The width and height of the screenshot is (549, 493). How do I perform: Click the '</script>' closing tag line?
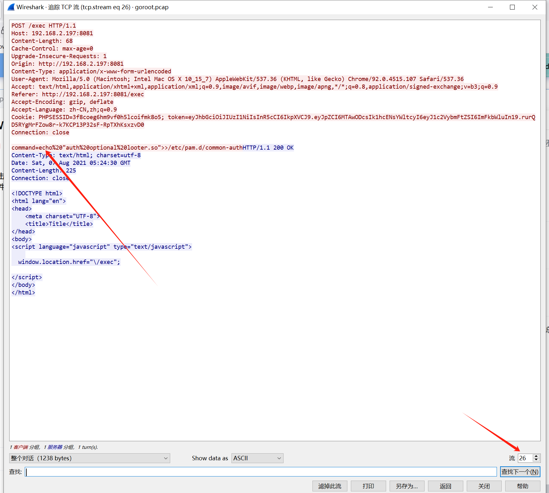tap(27, 277)
